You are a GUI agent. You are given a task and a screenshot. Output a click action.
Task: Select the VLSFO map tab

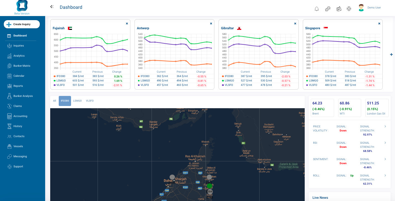(x=90, y=101)
